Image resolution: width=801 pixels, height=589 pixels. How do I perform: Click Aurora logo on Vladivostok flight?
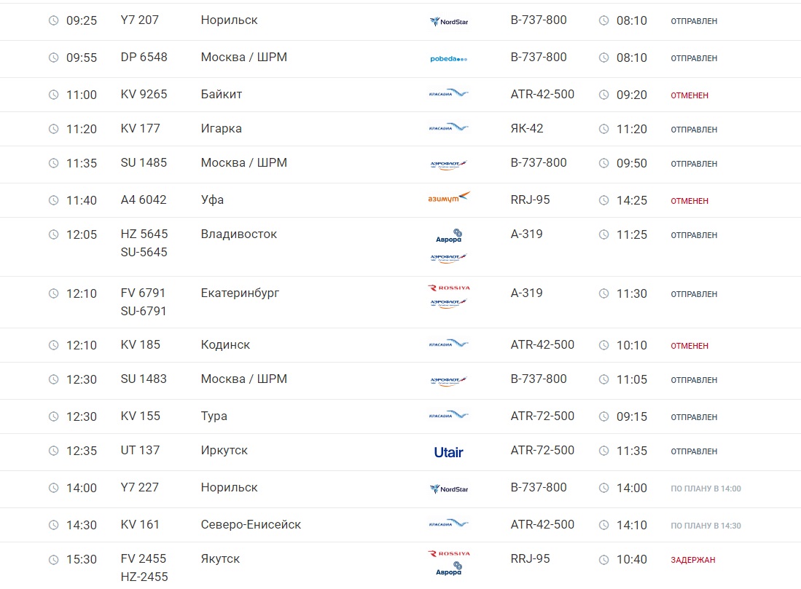(449, 236)
